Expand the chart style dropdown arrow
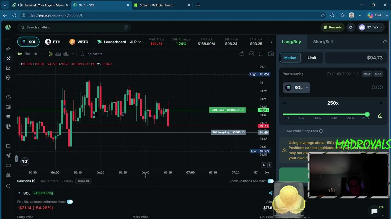 pyautogui.click(x=73, y=54)
